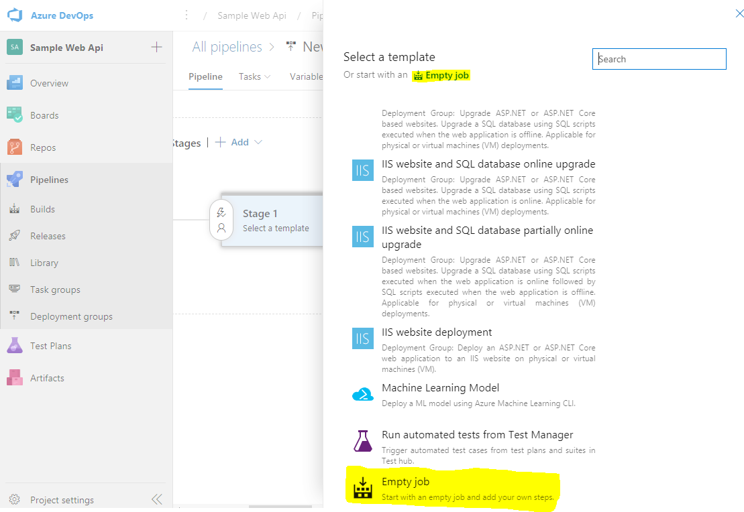The height and width of the screenshot is (512, 744).
Task: Click the Deployment groups icon
Action: (x=15, y=316)
